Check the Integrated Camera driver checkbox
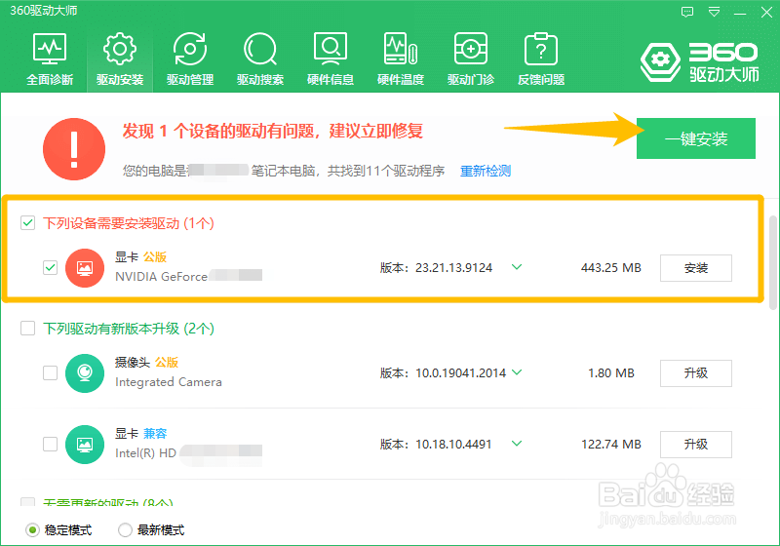Screen dimensions: 780x546 51,372
